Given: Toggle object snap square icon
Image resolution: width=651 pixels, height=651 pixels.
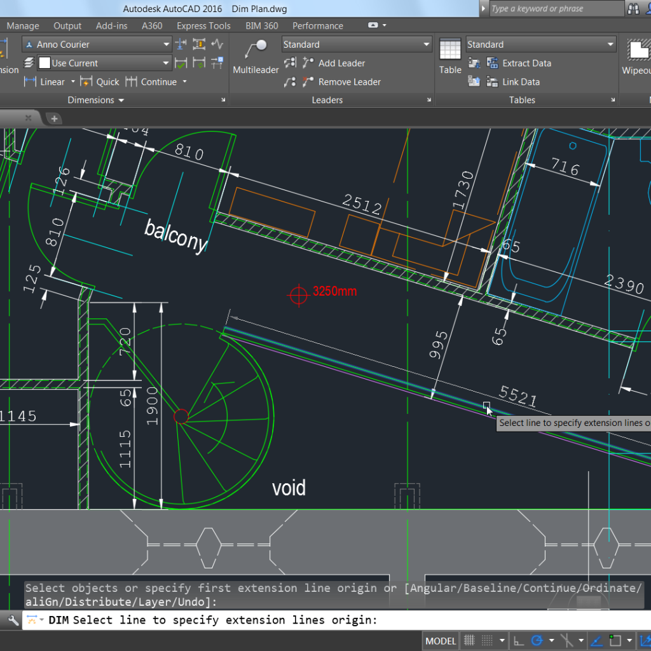Looking at the screenshot, I should [x=615, y=641].
